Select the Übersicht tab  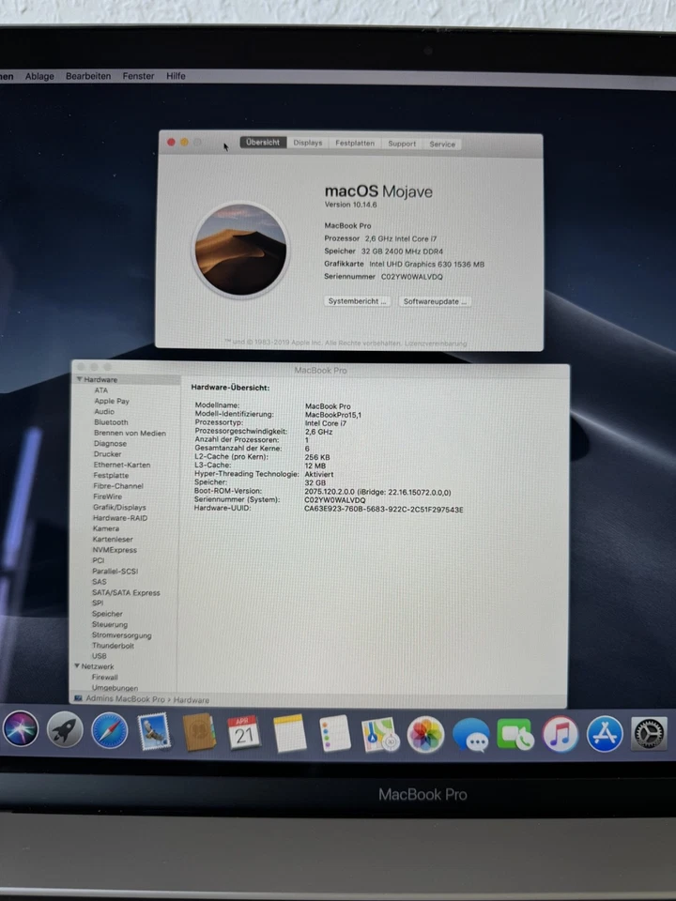point(263,143)
